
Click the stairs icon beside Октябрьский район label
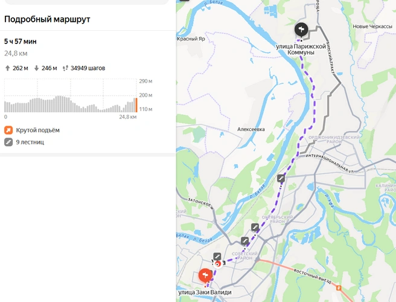coord(255,227)
